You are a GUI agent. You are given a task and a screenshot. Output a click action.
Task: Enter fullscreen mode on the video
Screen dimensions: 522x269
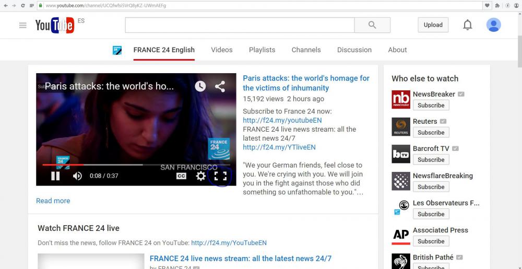pyautogui.click(x=220, y=176)
